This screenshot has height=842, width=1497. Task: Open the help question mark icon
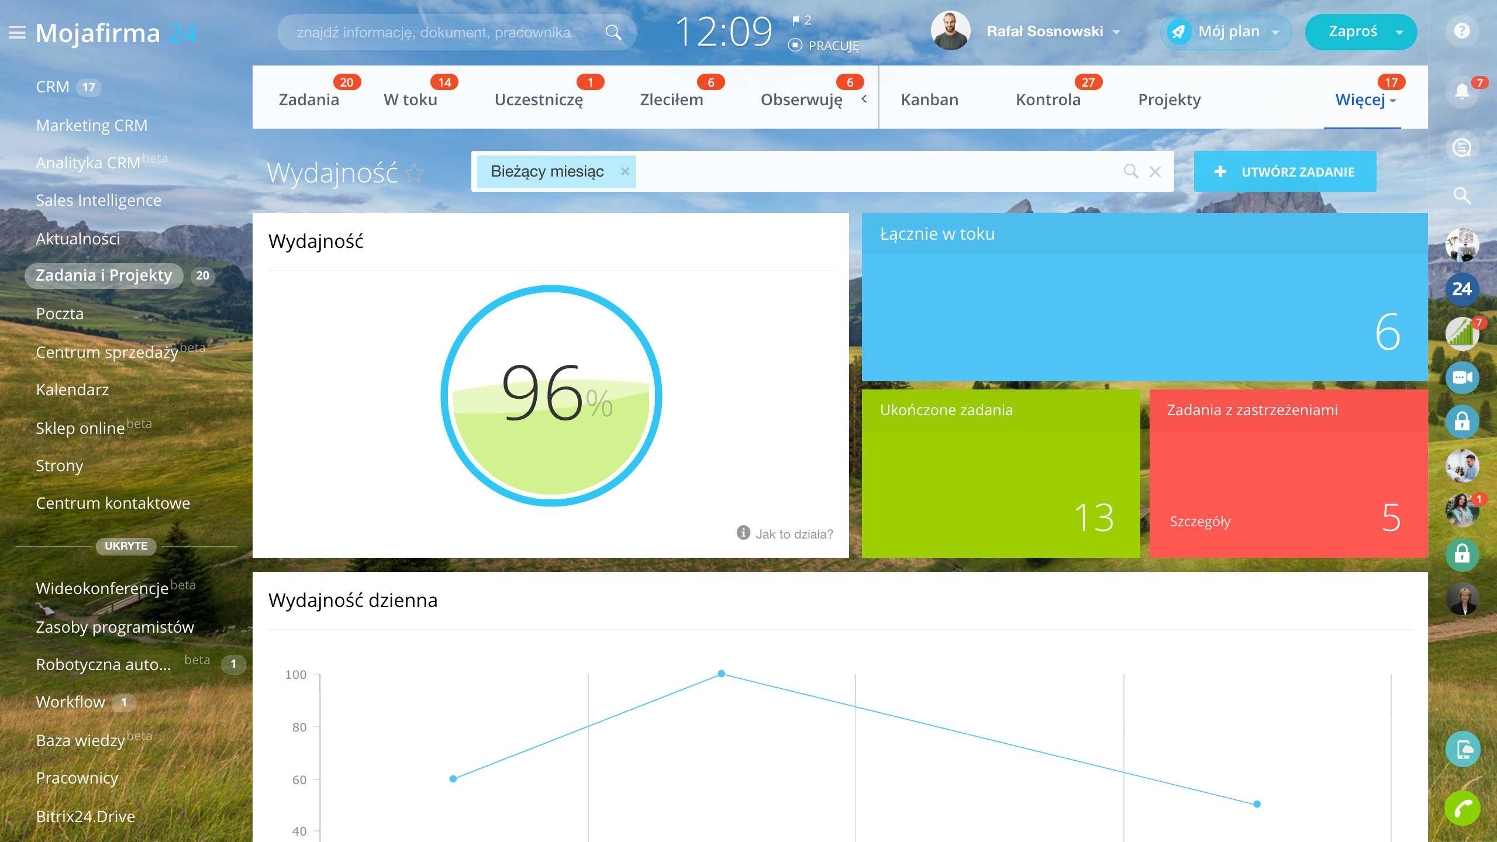(x=1462, y=31)
